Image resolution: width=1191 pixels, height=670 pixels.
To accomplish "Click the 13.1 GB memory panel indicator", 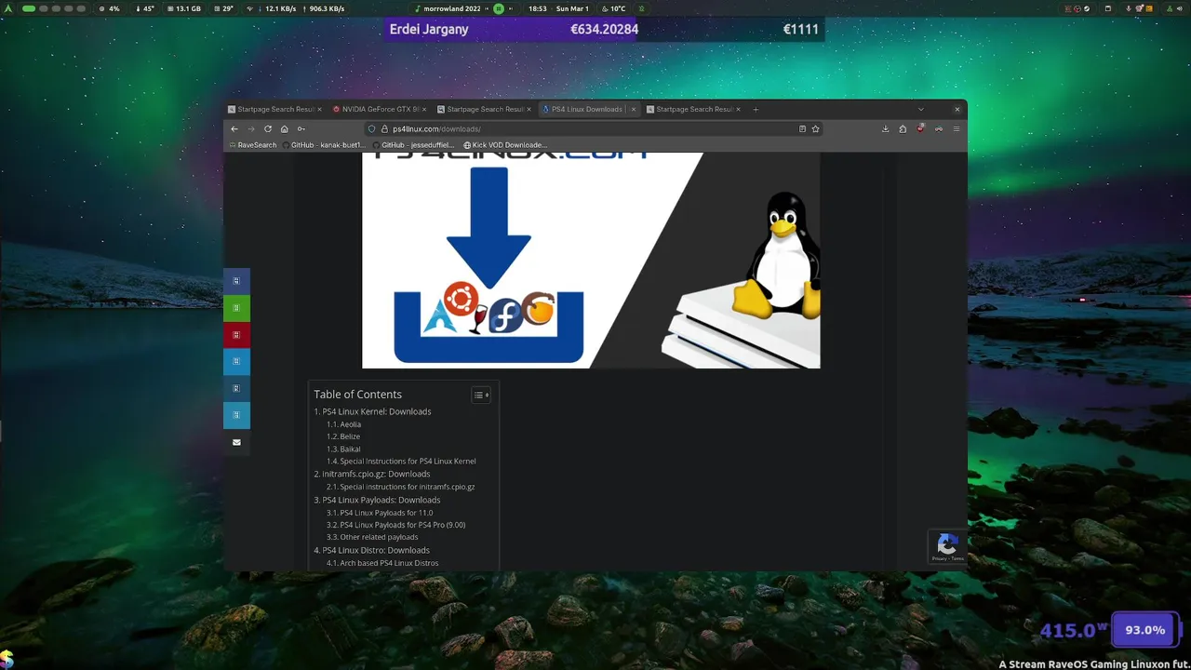I will (x=183, y=8).
